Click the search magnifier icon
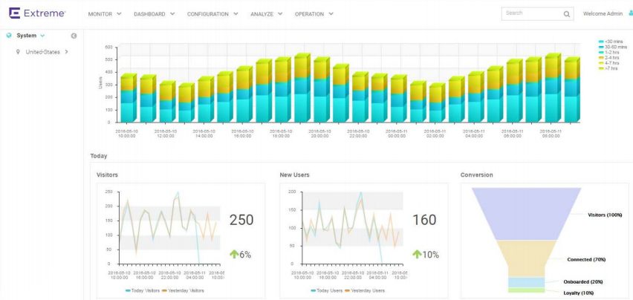Image resolution: width=633 pixels, height=300 pixels. (x=567, y=14)
